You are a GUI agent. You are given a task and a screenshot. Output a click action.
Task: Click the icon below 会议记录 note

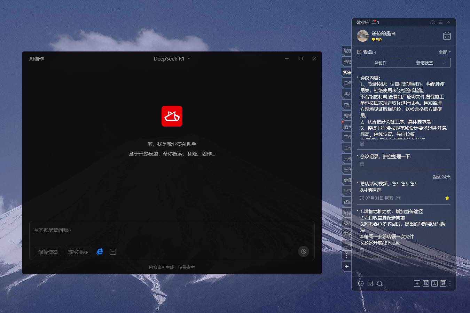tap(362, 164)
